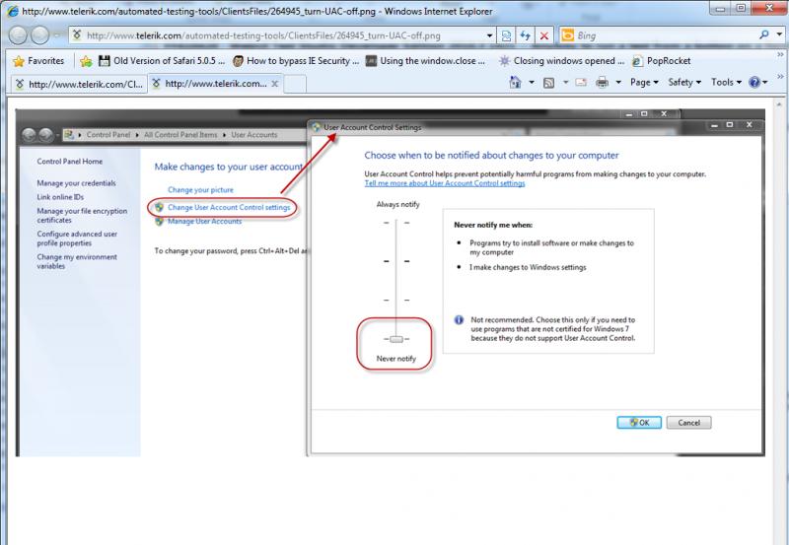The height and width of the screenshot is (545, 789).
Task: Open the Page menu
Action: point(645,82)
